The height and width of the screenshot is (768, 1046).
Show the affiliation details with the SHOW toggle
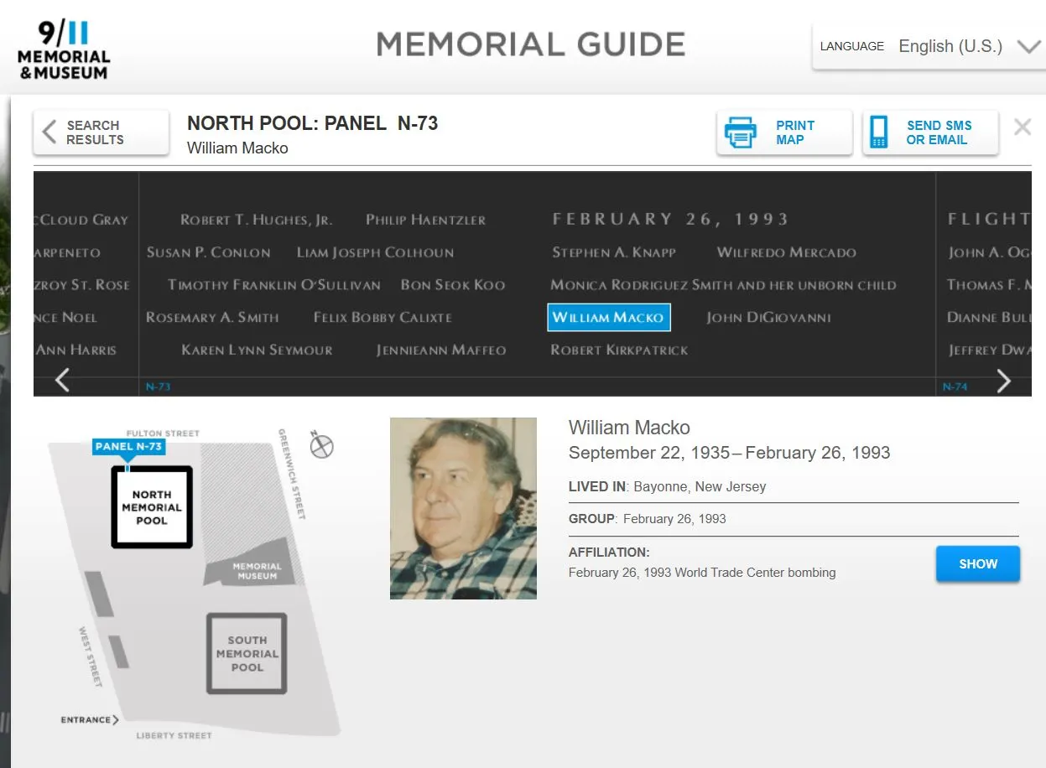977,563
